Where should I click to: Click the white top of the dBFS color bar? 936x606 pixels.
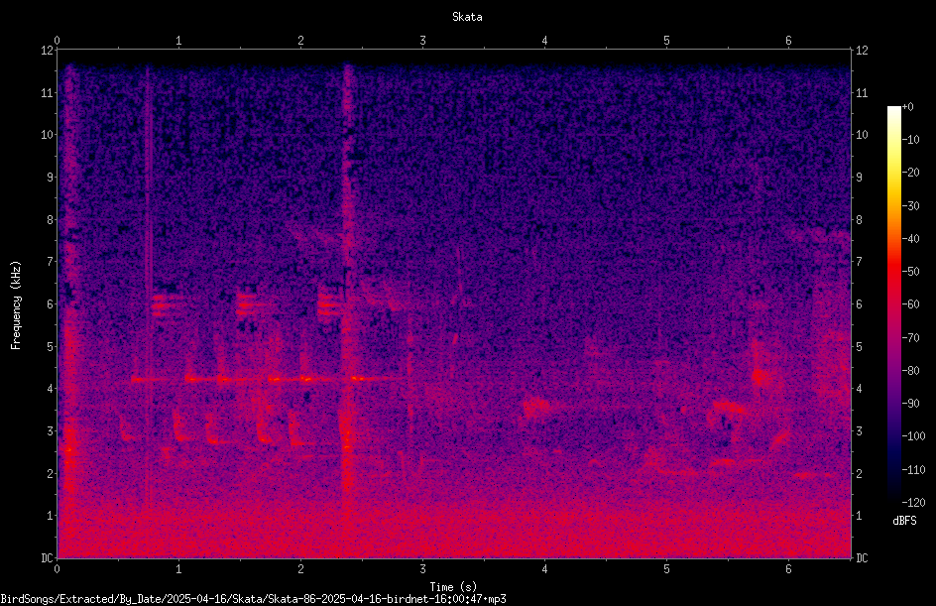click(893, 110)
